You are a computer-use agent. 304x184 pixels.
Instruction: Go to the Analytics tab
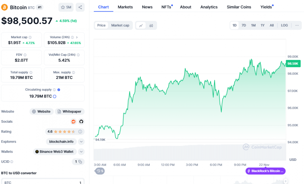pos(209,7)
